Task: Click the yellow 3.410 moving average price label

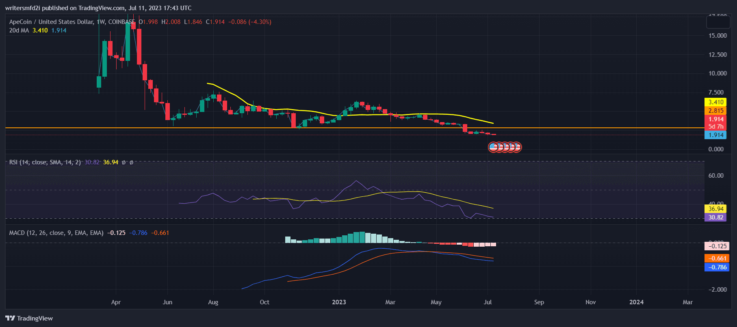Action: pos(715,102)
